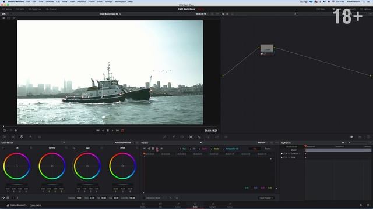
Task: Select the Color Wheels palette icon
Action: pos(22,137)
